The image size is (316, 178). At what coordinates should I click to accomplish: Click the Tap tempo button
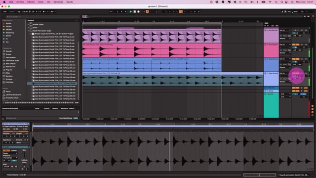click(x=19, y=12)
